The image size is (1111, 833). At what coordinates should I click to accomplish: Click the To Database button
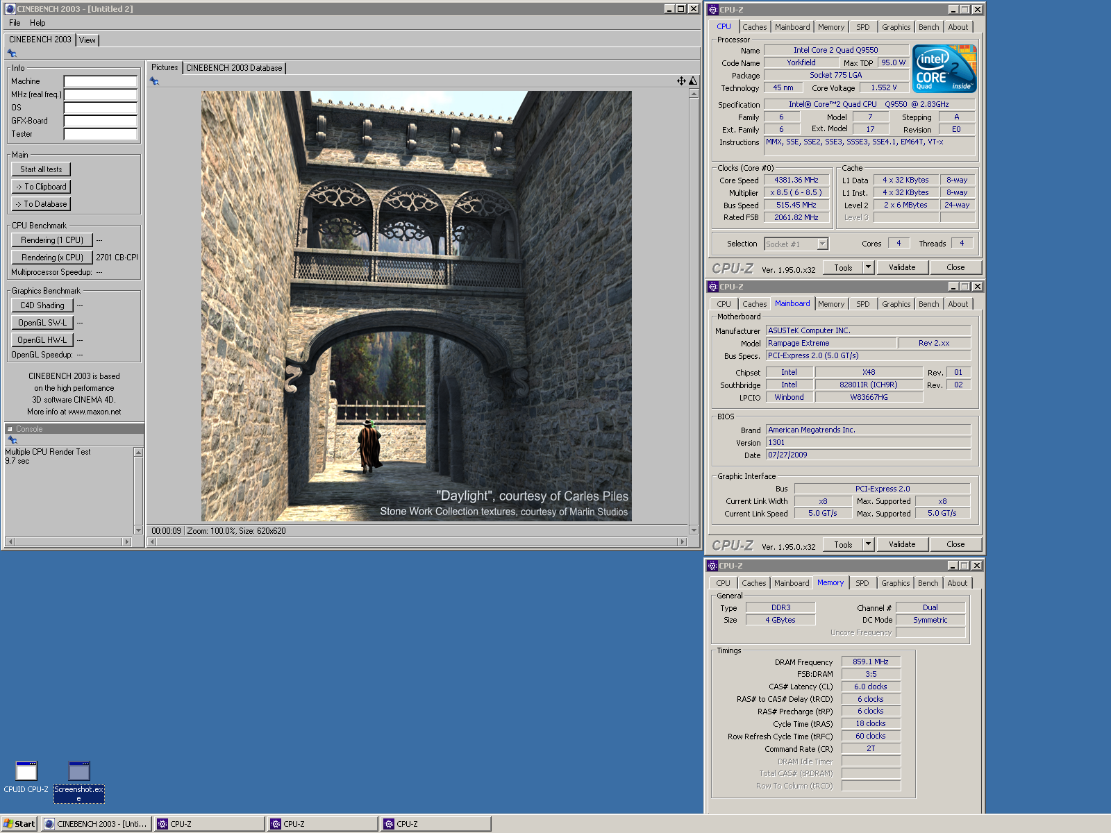(x=41, y=204)
